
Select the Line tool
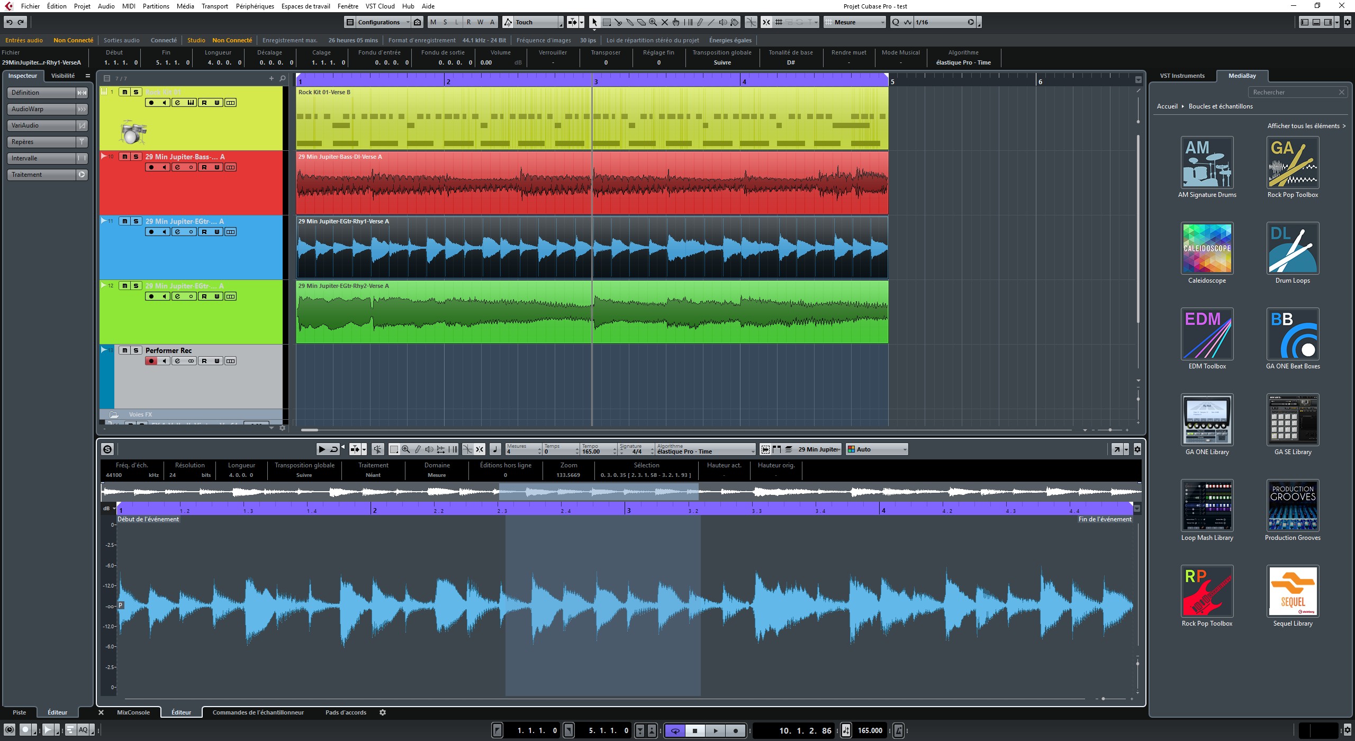pyautogui.click(x=711, y=22)
